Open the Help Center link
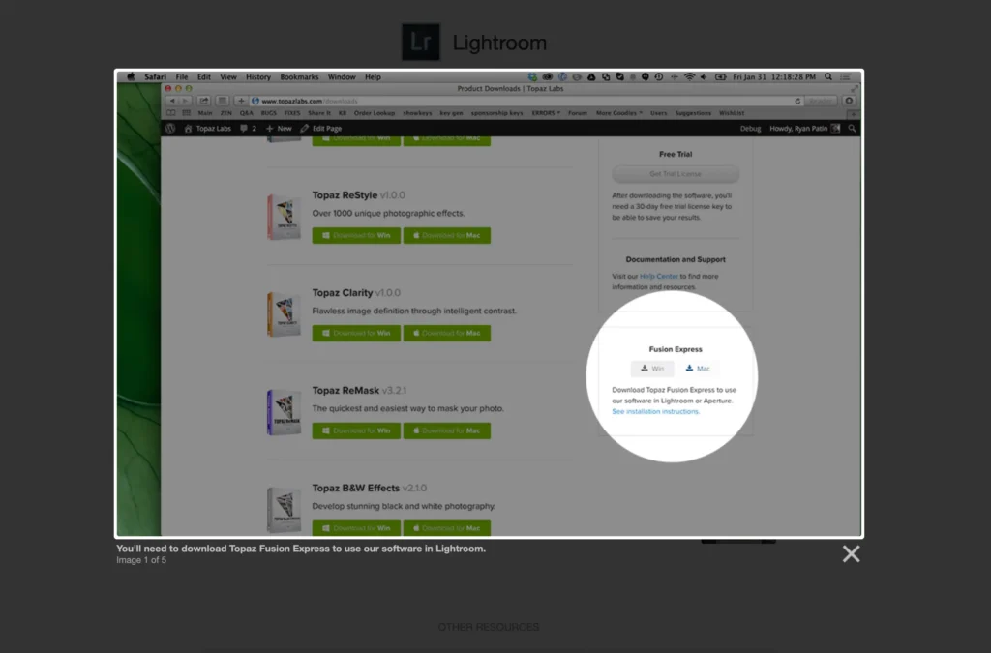Viewport: 991px width, 653px height. tap(658, 276)
